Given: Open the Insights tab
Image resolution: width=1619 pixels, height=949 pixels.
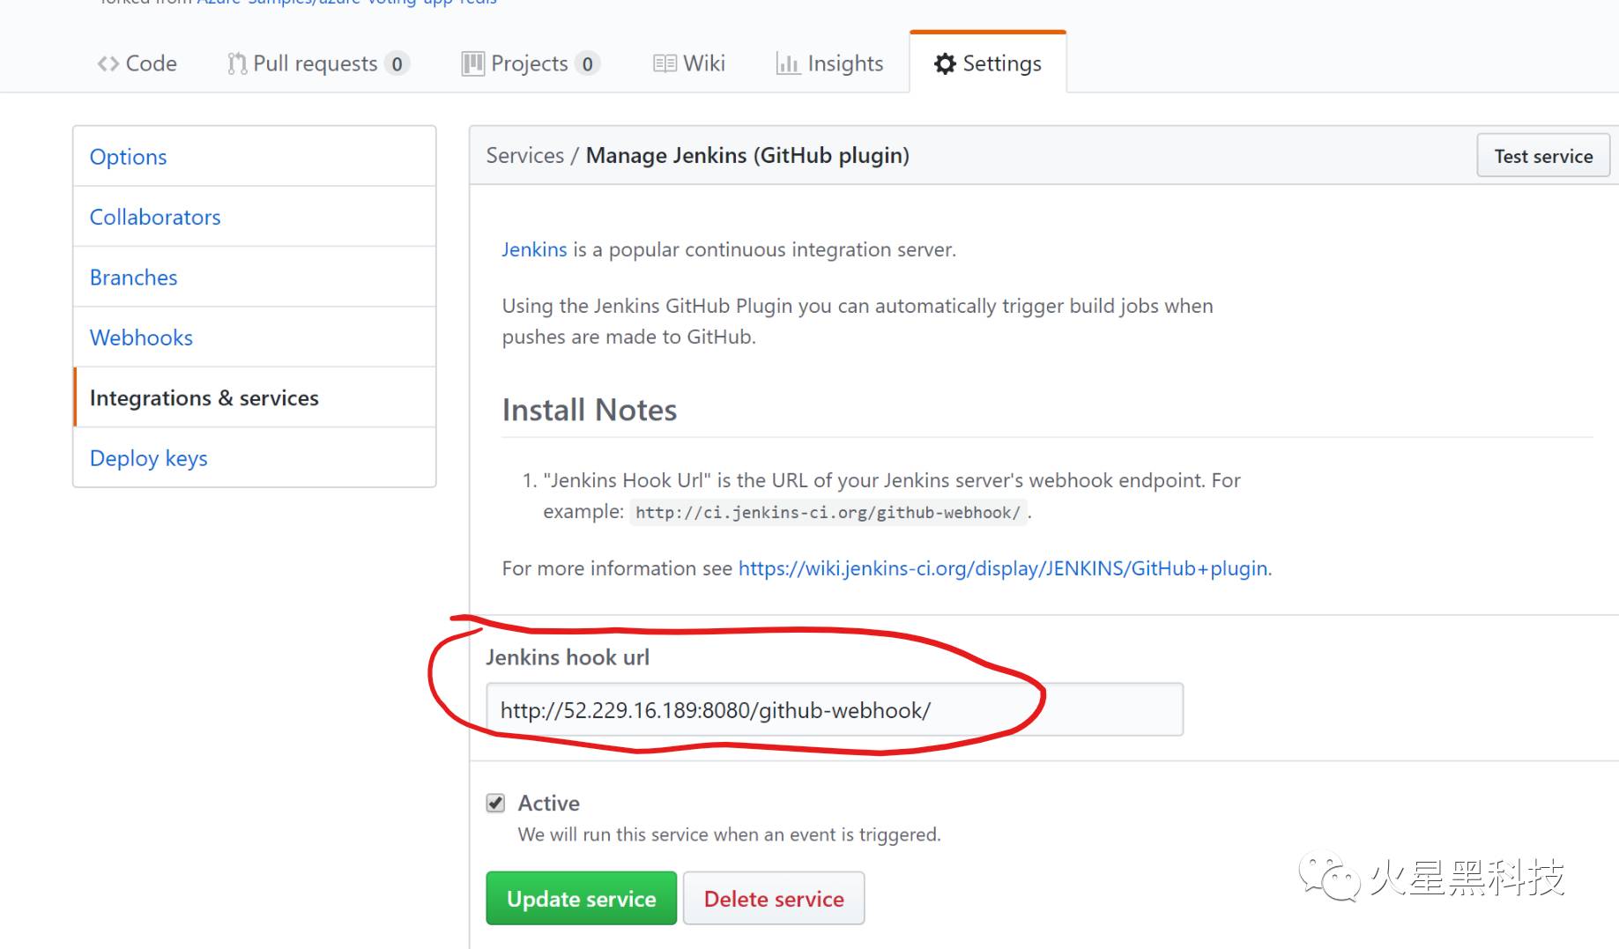Looking at the screenshot, I should 829,63.
